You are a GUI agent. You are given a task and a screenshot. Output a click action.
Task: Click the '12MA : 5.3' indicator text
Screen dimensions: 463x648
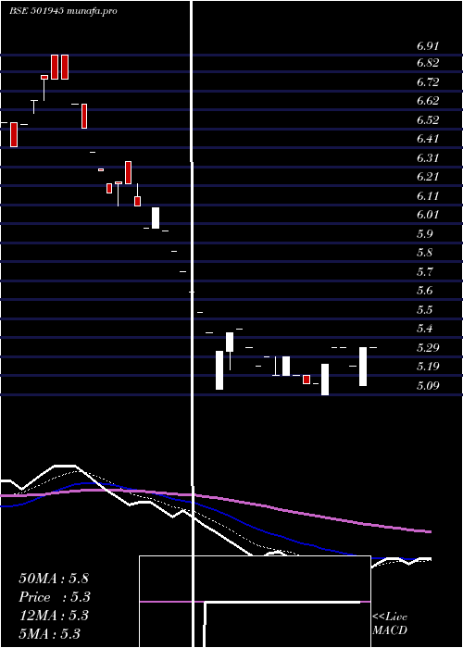point(54,616)
